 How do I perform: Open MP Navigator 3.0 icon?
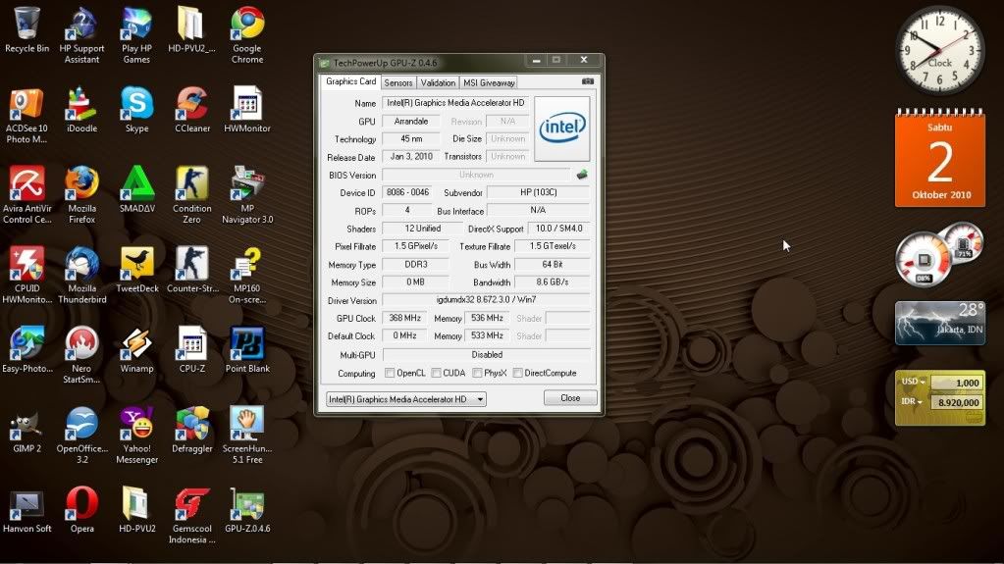(x=247, y=196)
